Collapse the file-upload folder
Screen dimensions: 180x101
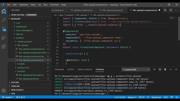23,45
